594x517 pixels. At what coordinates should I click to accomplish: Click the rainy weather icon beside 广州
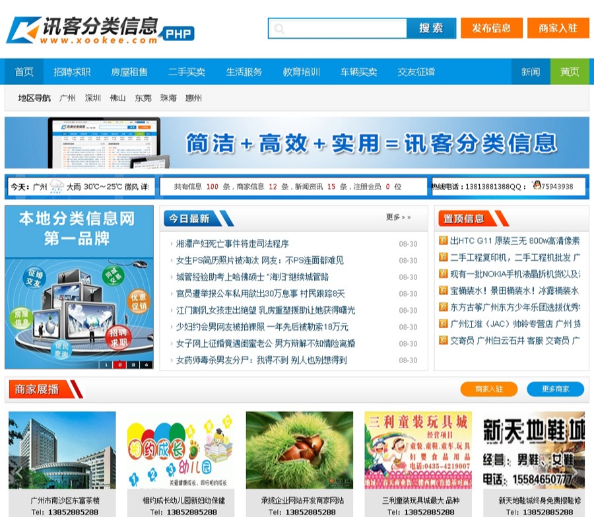coord(57,187)
